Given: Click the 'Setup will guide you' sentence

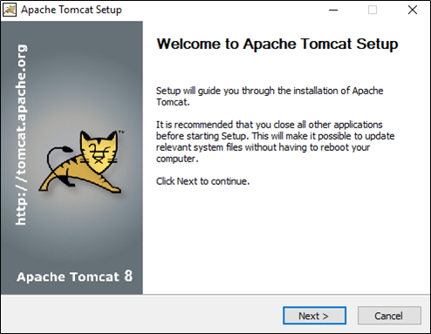Looking at the screenshot, I should 270,96.
